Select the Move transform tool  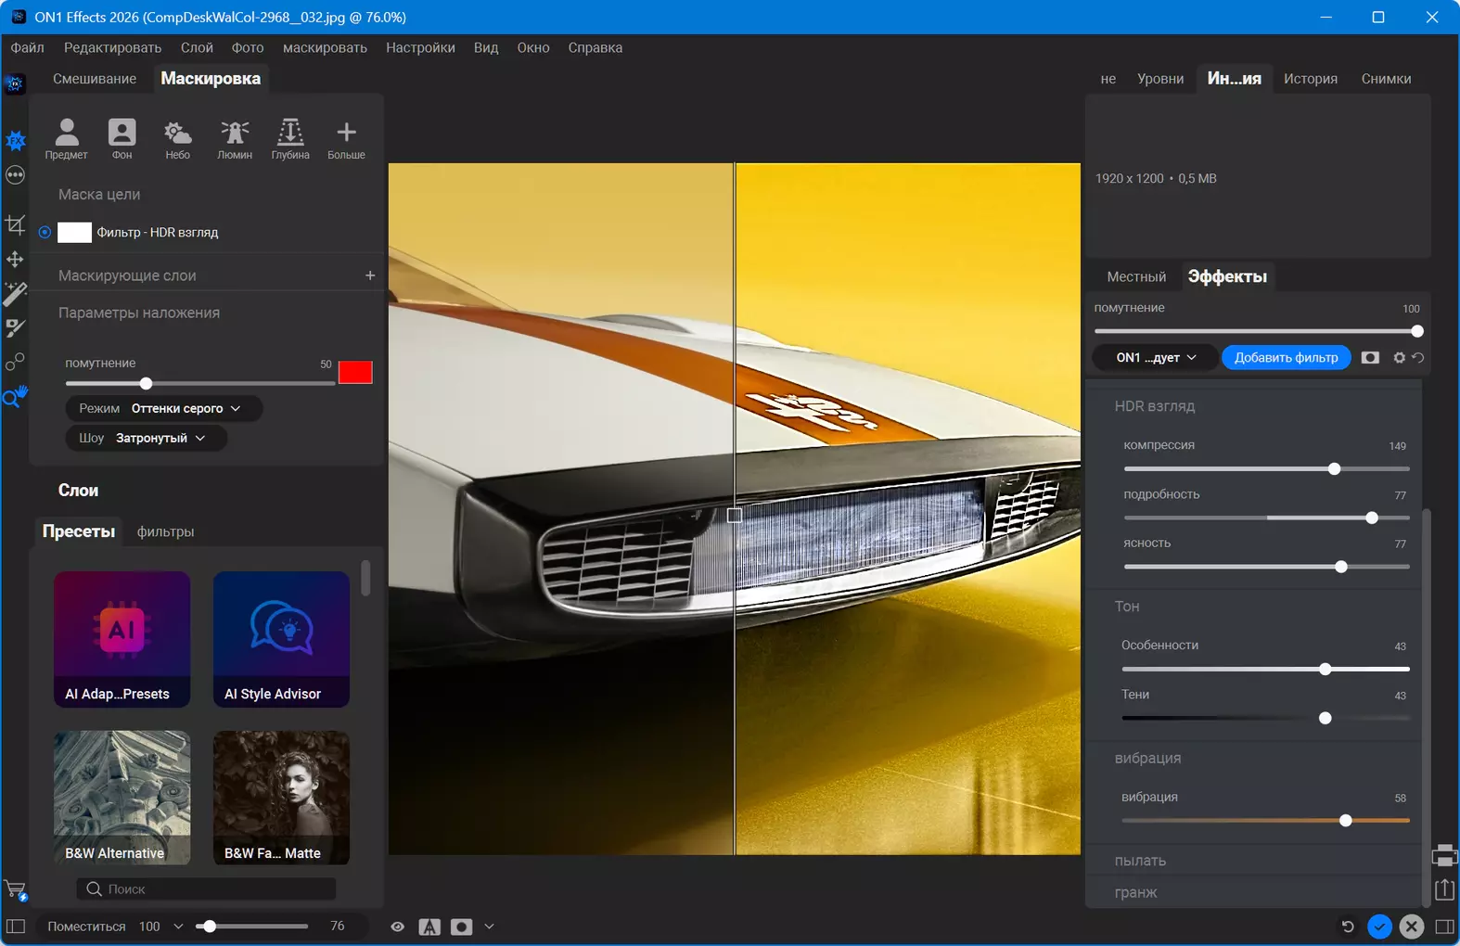(15, 260)
